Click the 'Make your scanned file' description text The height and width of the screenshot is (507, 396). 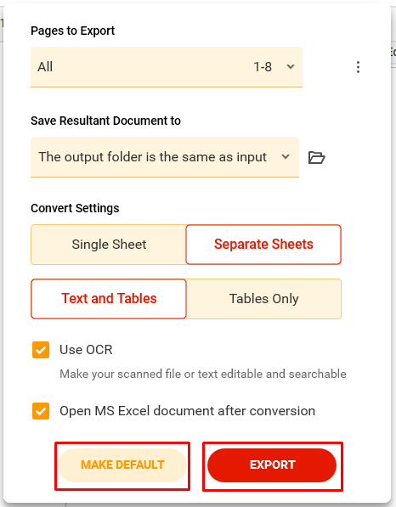(x=203, y=375)
